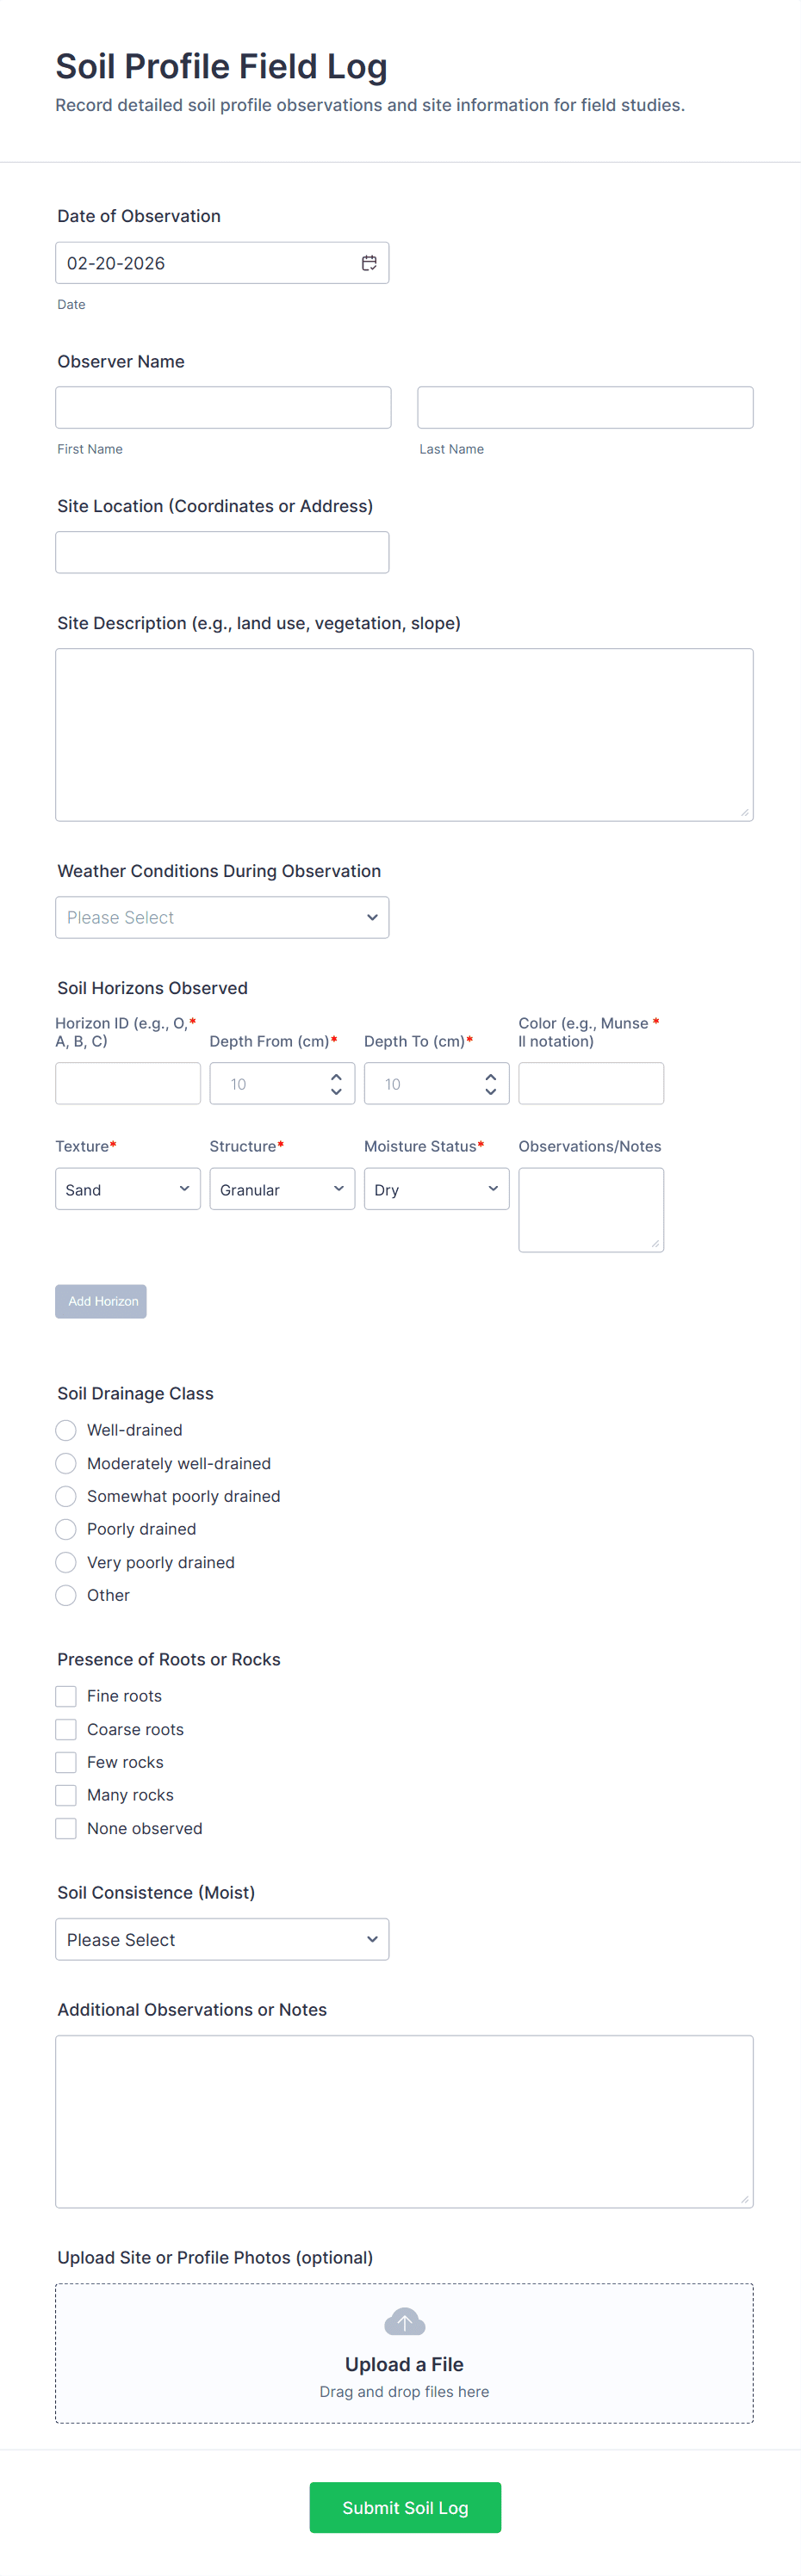
Task: Decrease the Depth To value
Action: 491,1091
